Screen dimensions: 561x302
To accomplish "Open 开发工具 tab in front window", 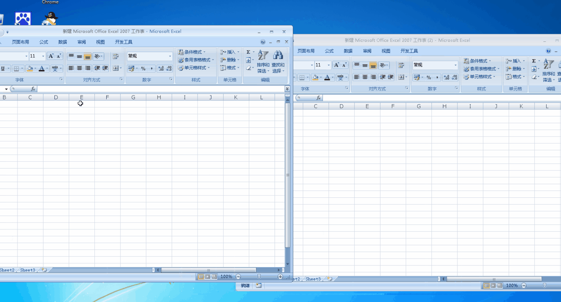I will click(124, 42).
